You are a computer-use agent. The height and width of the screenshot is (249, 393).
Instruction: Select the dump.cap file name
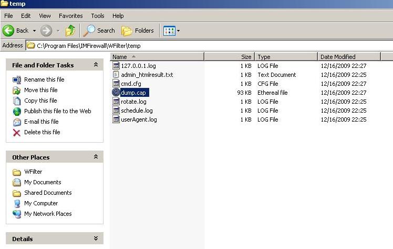pos(133,93)
